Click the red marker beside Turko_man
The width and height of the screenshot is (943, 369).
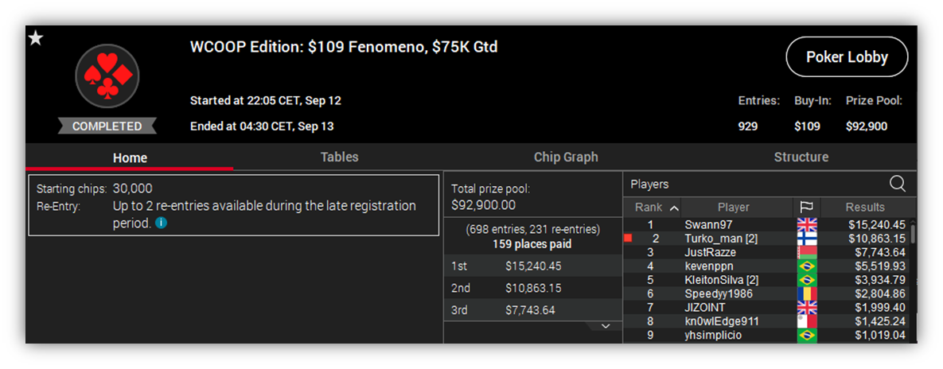[628, 239]
